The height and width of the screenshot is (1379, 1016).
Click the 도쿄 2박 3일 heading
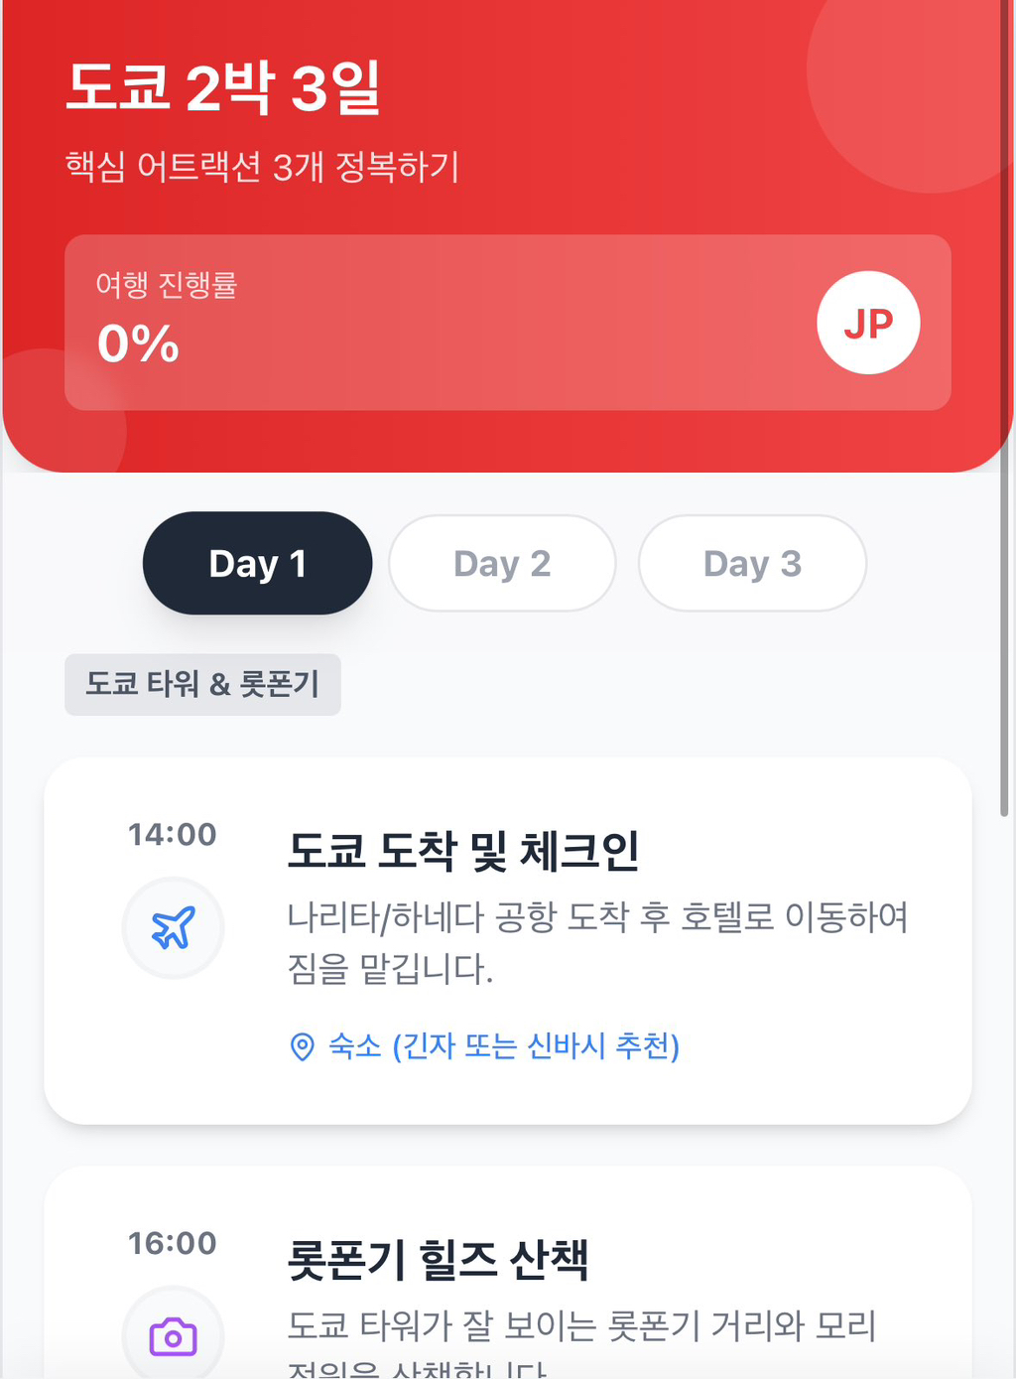click(x=223, y=87)
